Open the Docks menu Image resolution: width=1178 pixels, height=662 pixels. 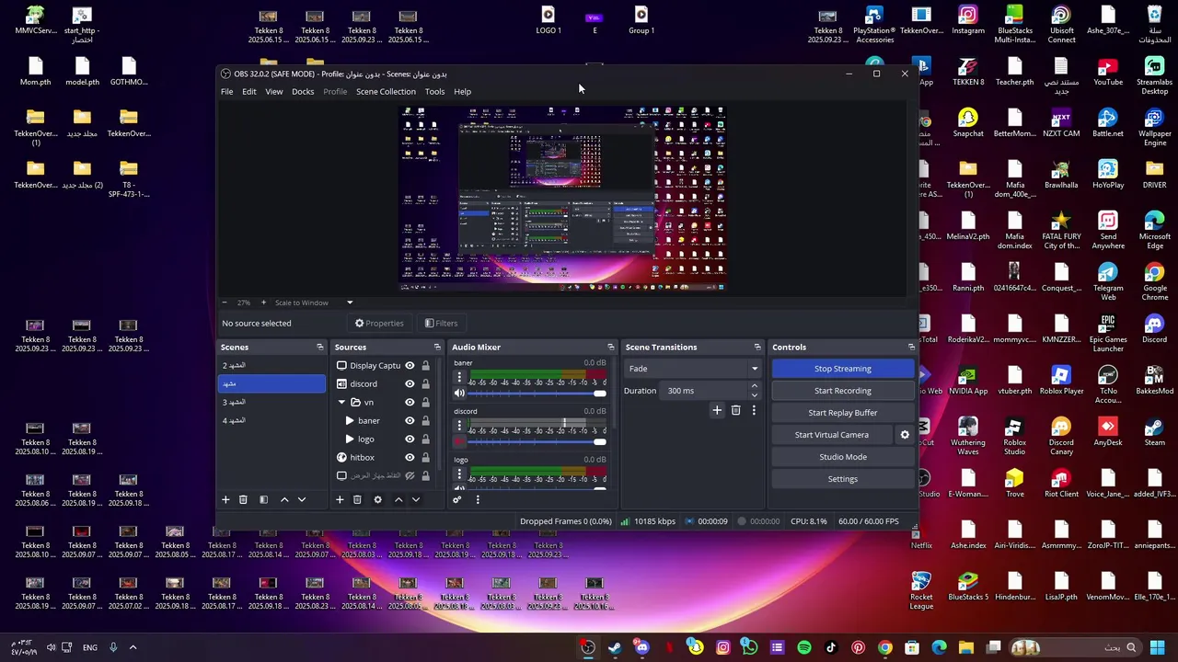coord(303,91)
